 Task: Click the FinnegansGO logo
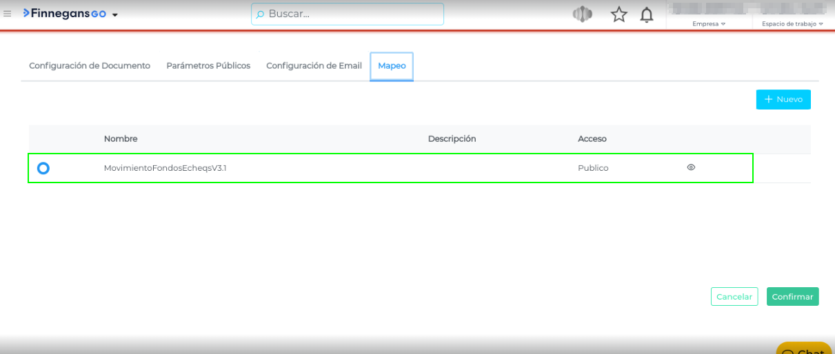65,14
